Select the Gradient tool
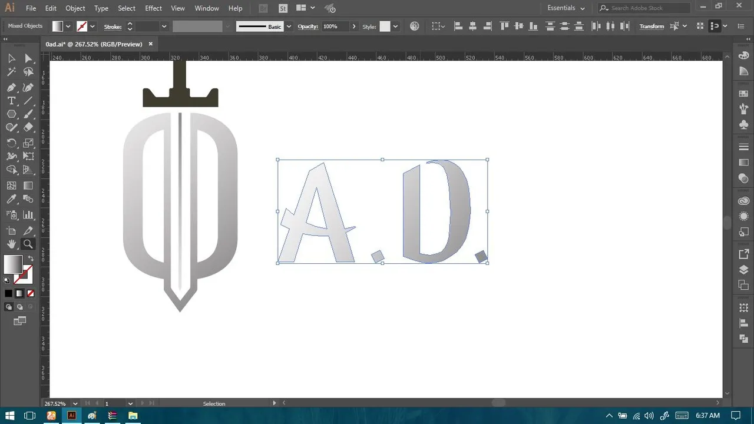This screenshot has height=424, width=754. [x=28, y=185]
